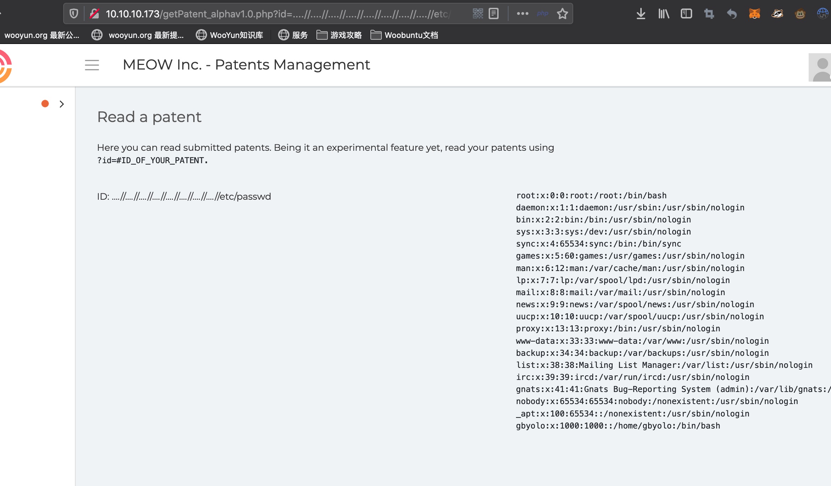This screenshot has height=486, width=831.
Task: Toggle reader view for this page
Action: pyautogui.click(x=494, y=14)
